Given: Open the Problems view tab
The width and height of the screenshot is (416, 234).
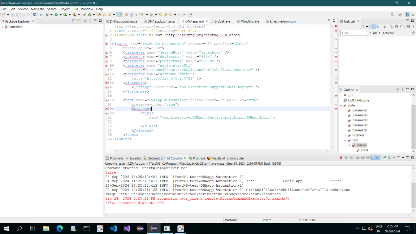Looking at the screenshot, I should pyautogui.click(x=116, y=158).
